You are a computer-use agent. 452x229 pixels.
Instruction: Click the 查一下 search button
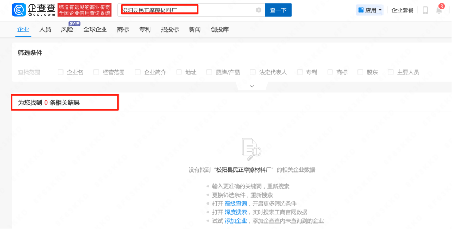278,10
